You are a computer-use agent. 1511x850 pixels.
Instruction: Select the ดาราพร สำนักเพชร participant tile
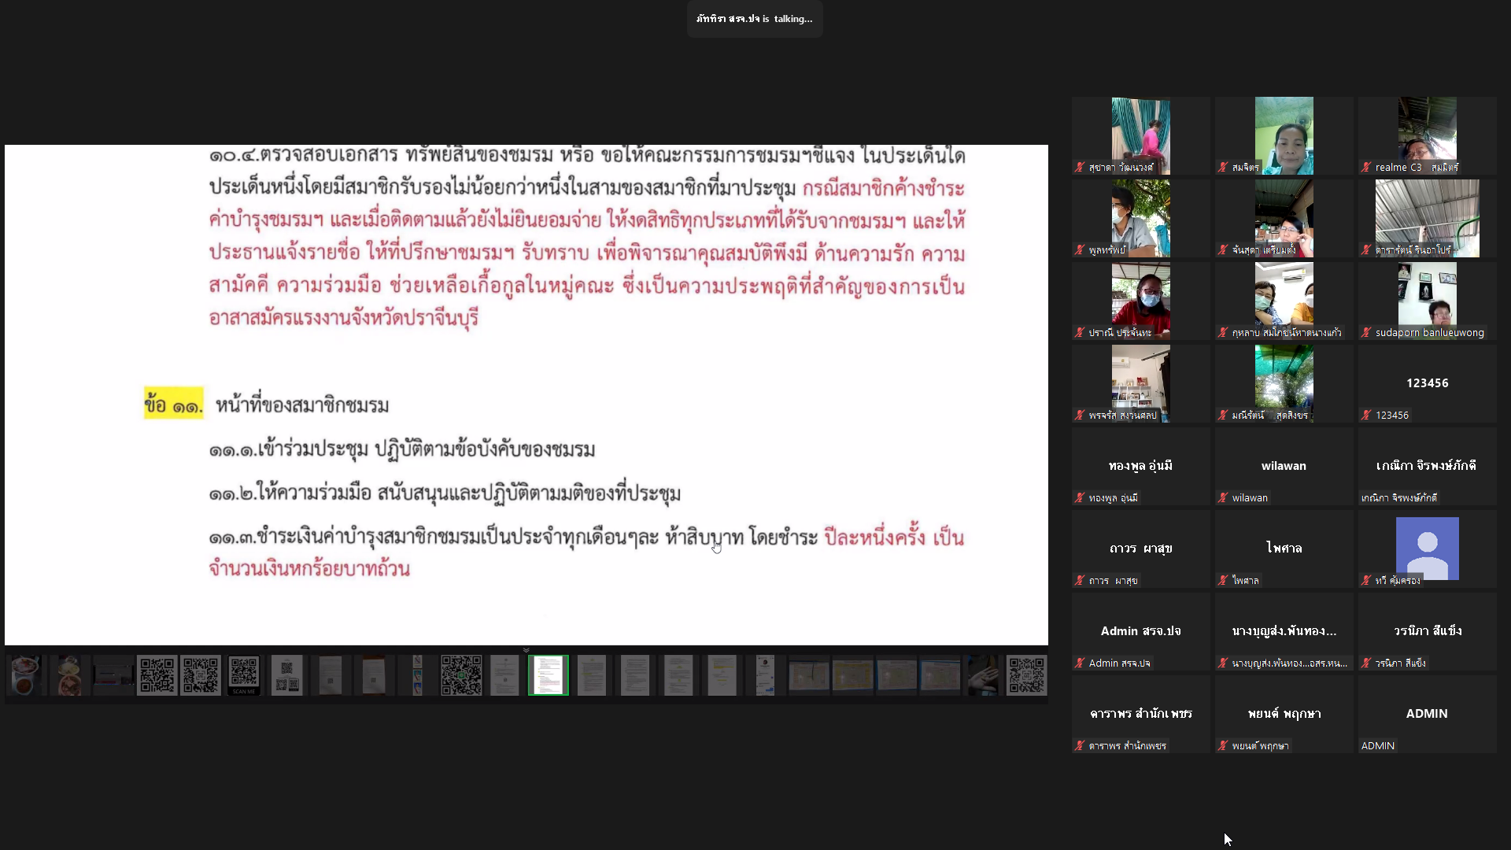coord(1140,713)
